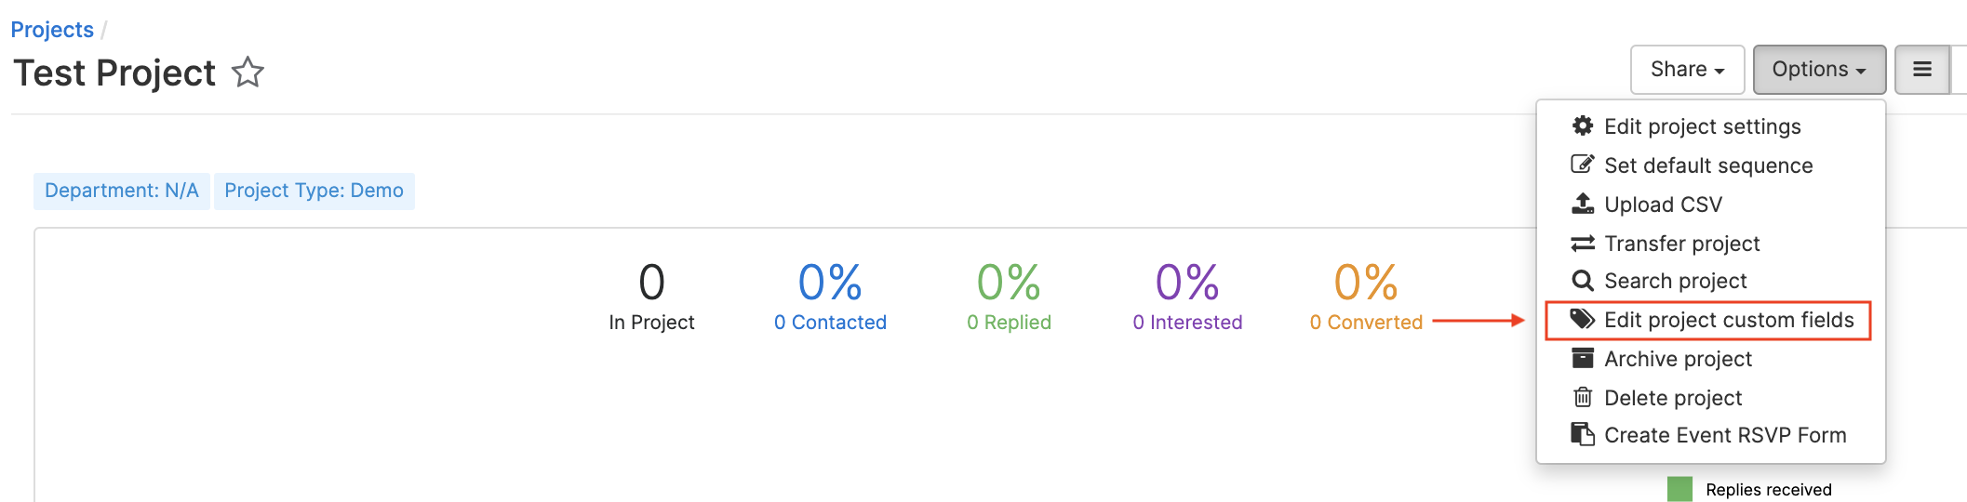
Task: Click the clipboard icon for RSVP form
Action: pos(1583,434)
